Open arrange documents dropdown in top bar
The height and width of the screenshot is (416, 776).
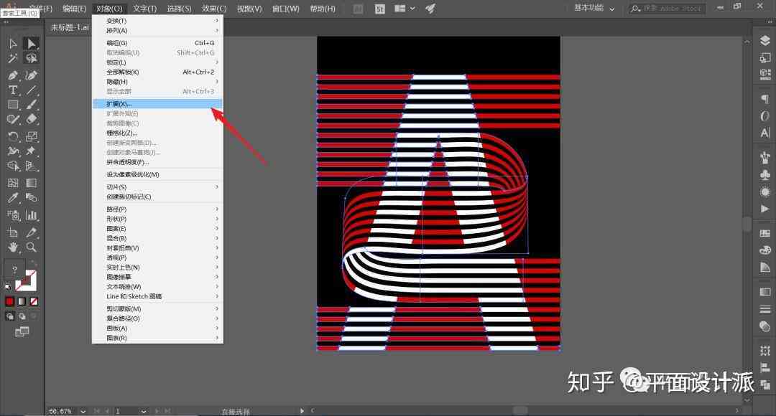point(405,9)
